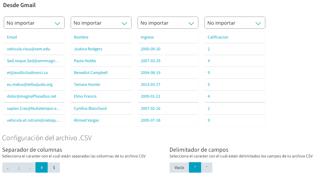
Task: Click the Justina Rodgers name cell
Action: tap(101, 49)
